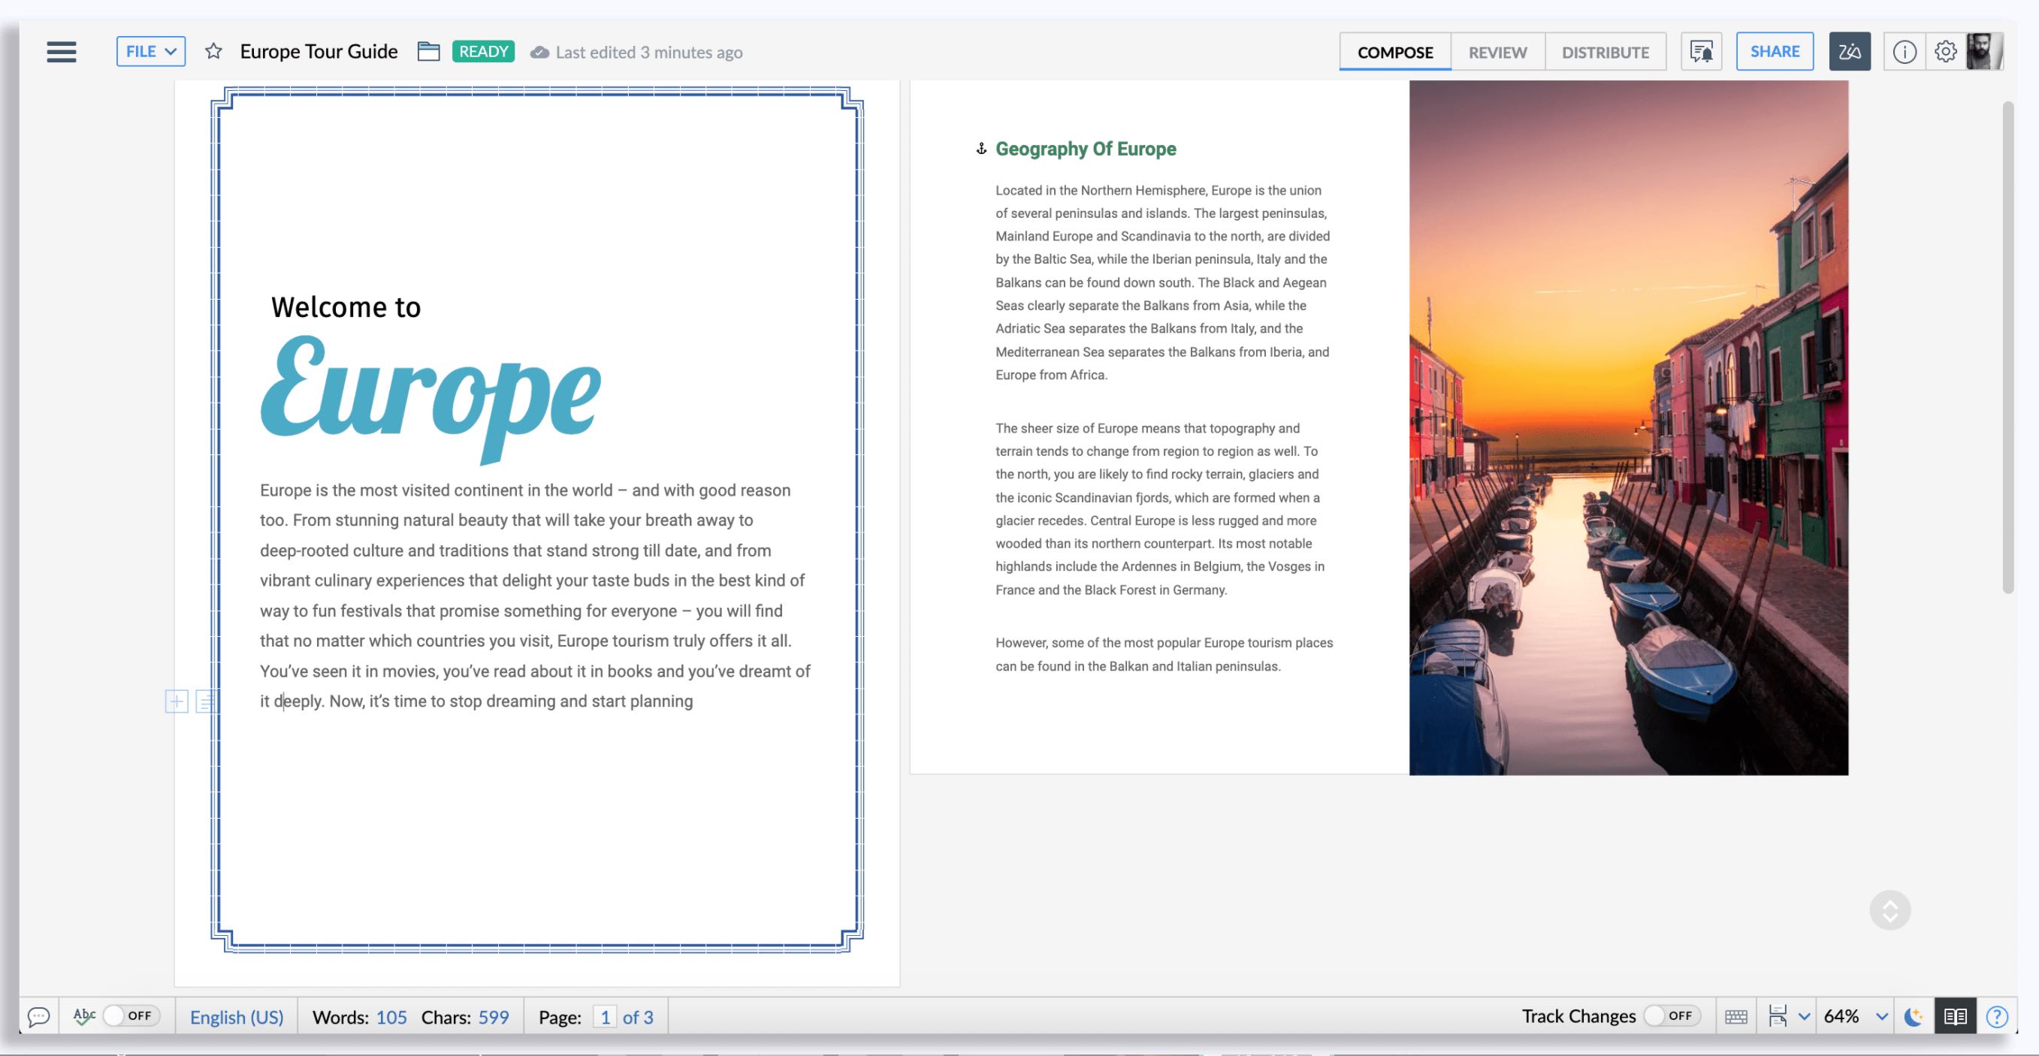
Task: Star the document as favorite
Action: [x=213, y=53]
